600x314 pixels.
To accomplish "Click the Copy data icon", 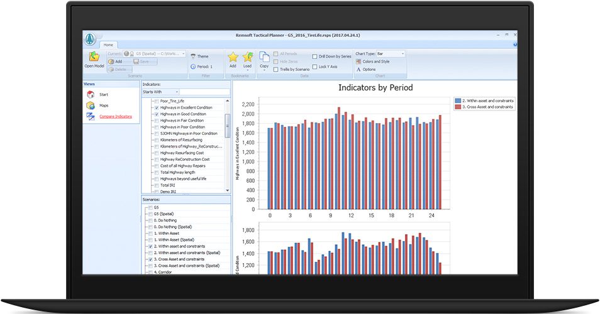I will pyautogui.click(x=264, y=57).
